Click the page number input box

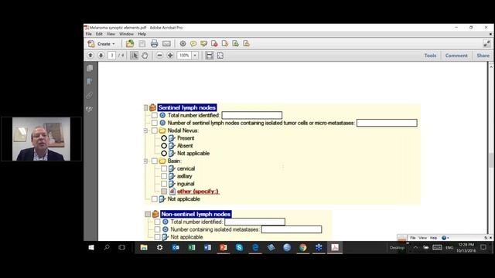coord(111,56)
